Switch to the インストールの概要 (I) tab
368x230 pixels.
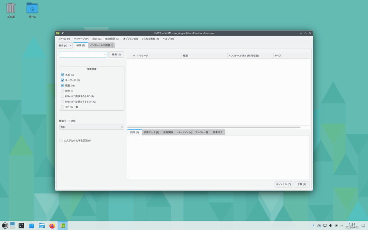pyautogui.click(x=101, y=45)
